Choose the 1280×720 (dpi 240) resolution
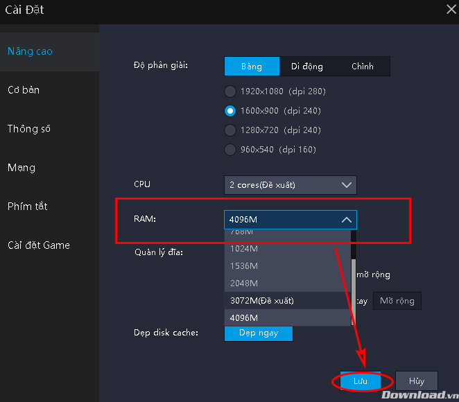This screenshot has height=402, width=459. [230, 130]
